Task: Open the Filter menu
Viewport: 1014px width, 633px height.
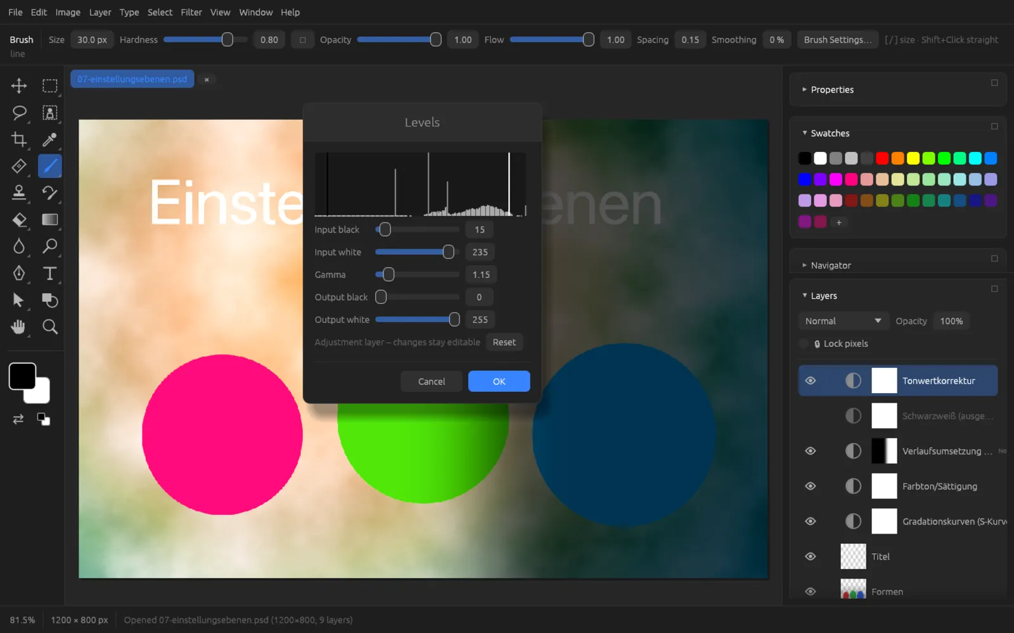Action: tap(191, 12)
